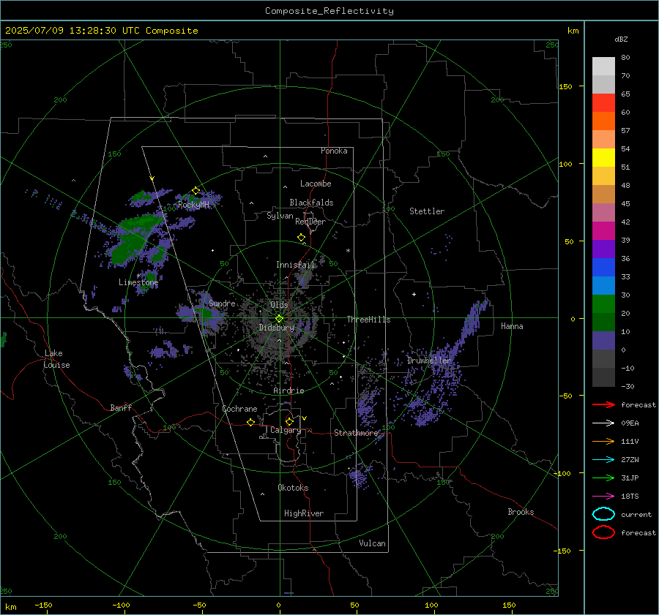659x615 pixels.
Task: Click the Brooks label
Action: [x=521, y=512]
